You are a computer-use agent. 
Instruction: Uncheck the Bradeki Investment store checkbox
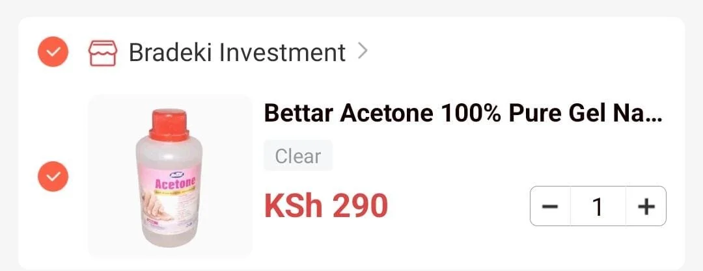(53, 52)
